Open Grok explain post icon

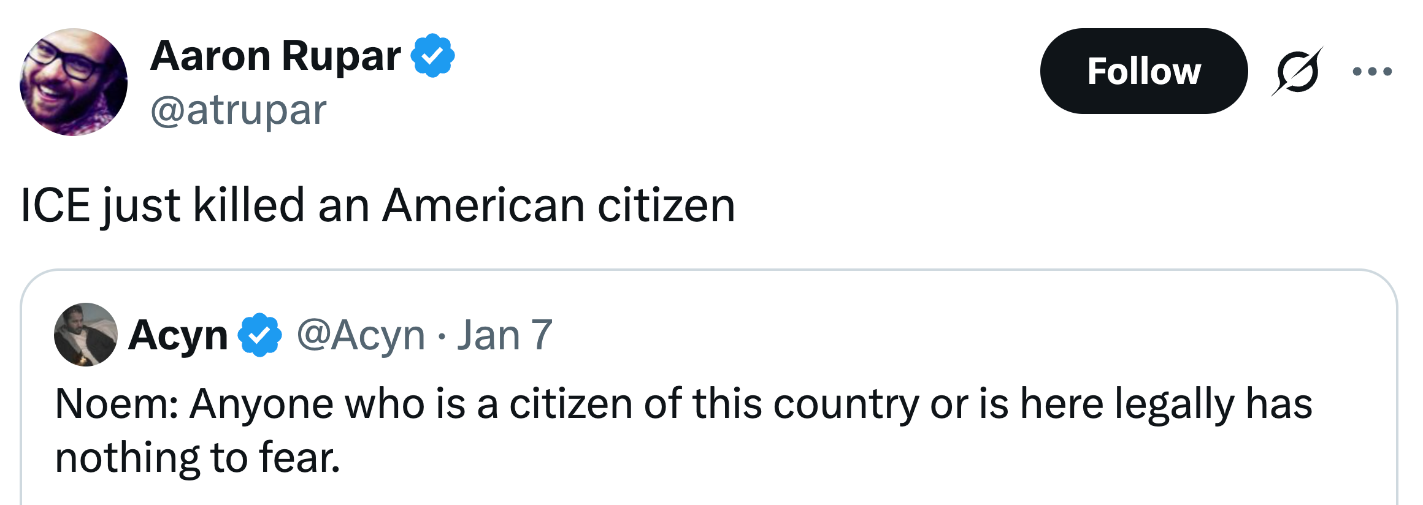pyautogui.click(x=1297, y=72)
